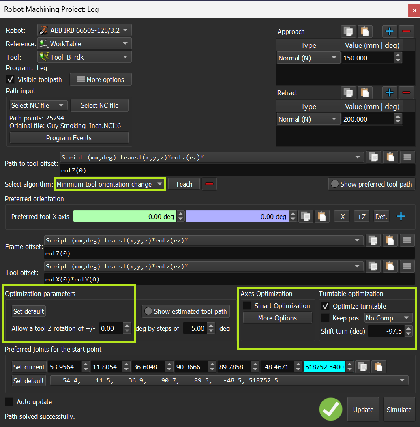Uncheck the Visible toolpath checkbox

click(x=11, y=79)
